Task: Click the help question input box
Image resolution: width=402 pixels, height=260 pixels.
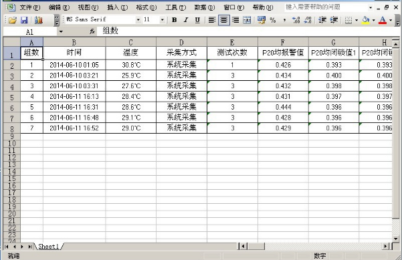Action: pyautogui.click(x=326, y=7)
